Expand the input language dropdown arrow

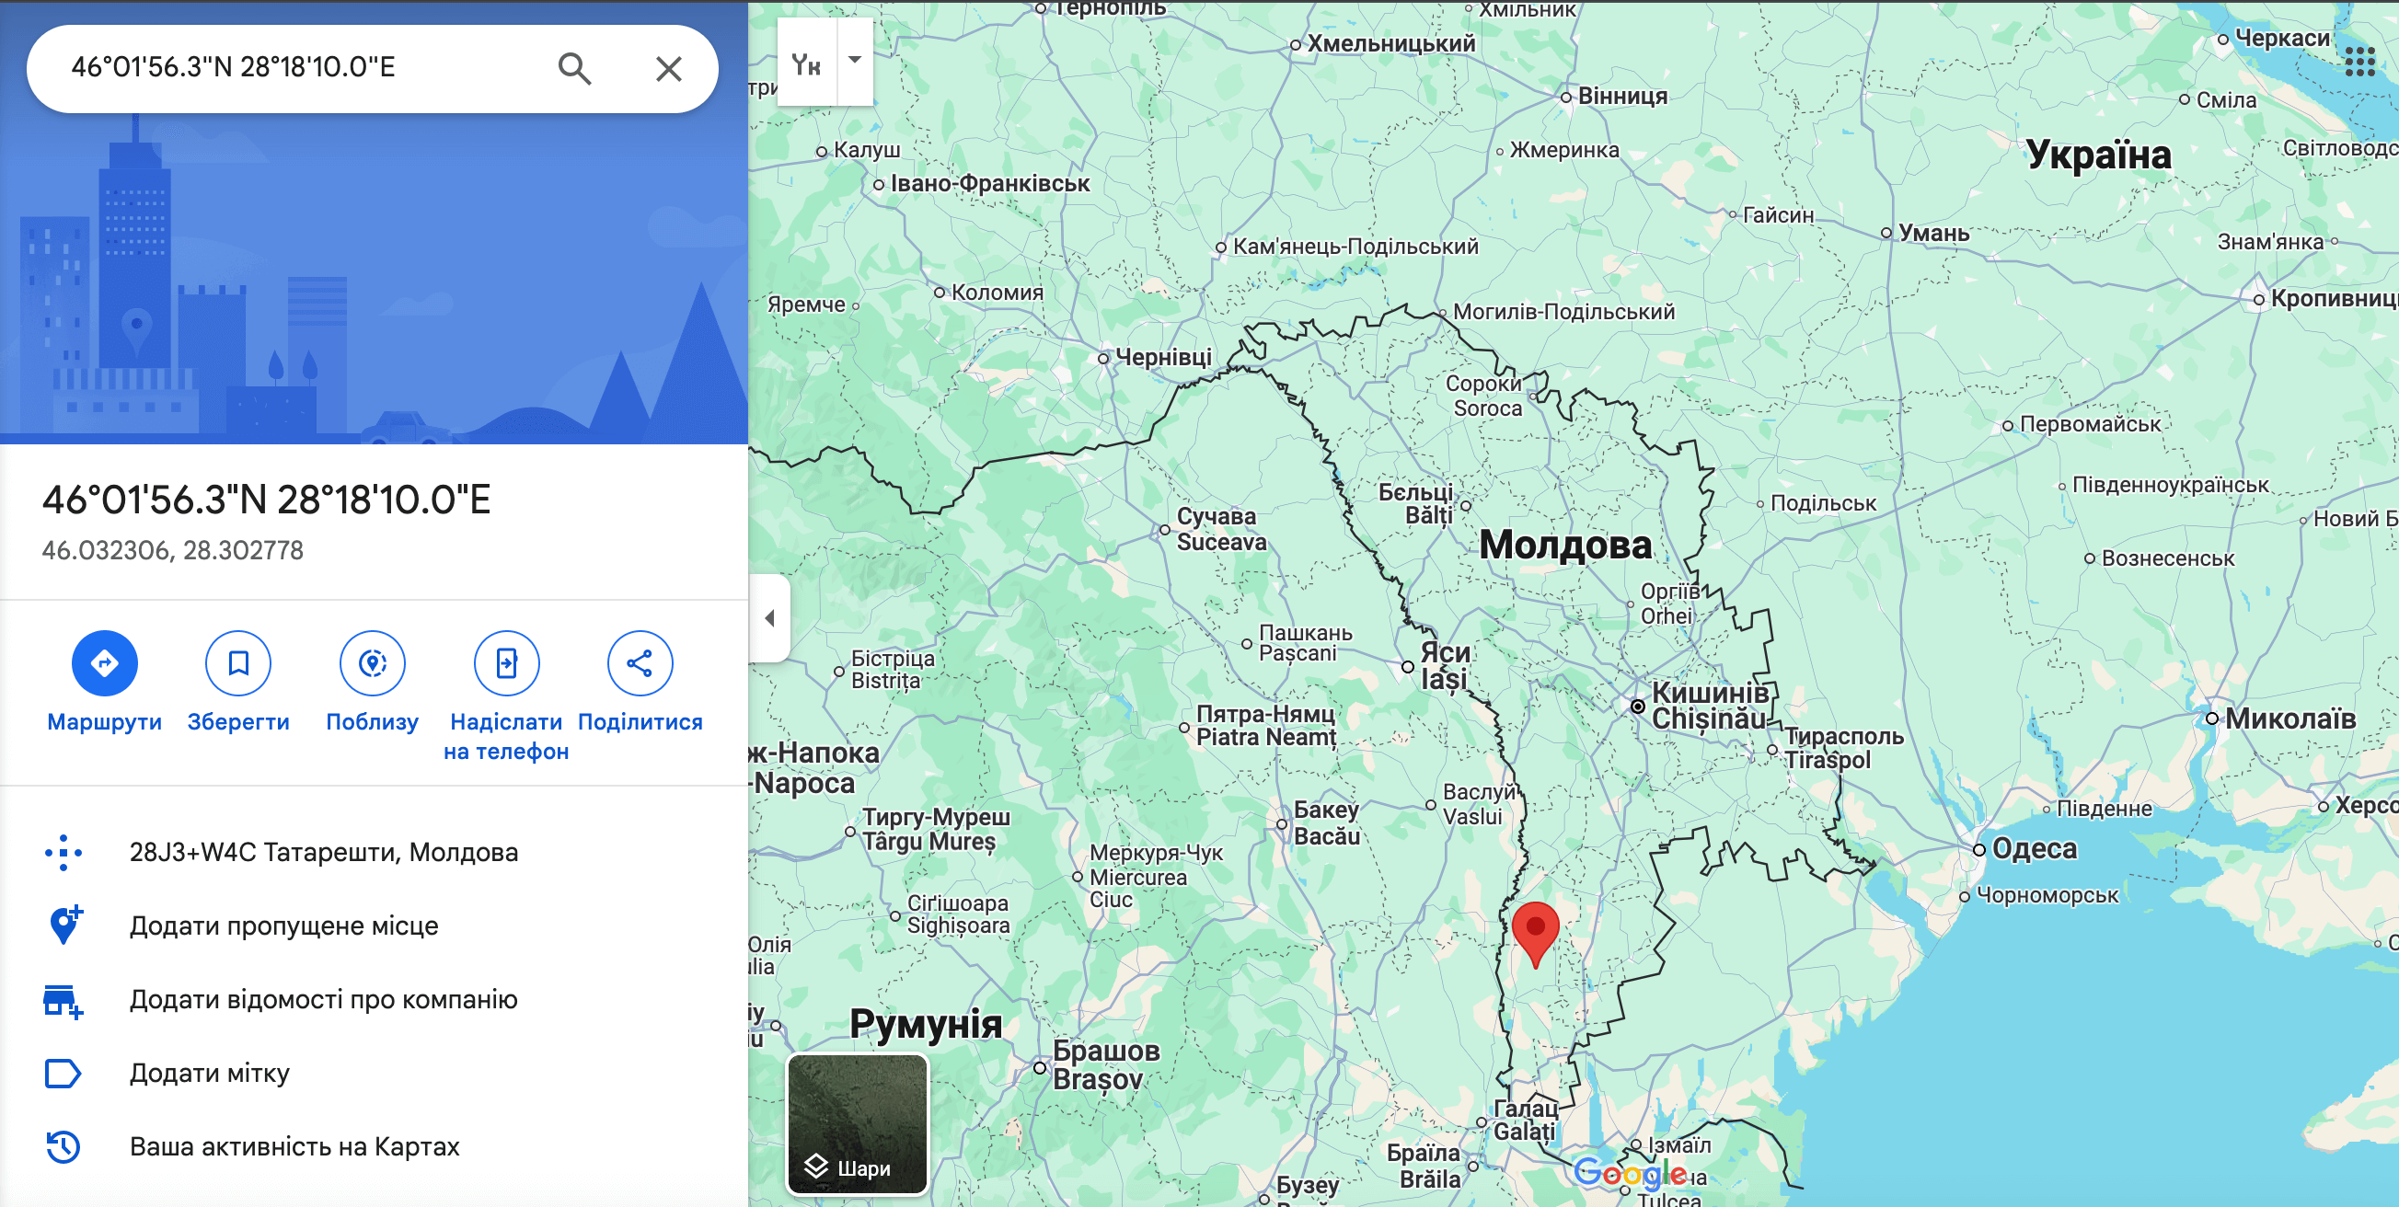click(x=855, y=61)
